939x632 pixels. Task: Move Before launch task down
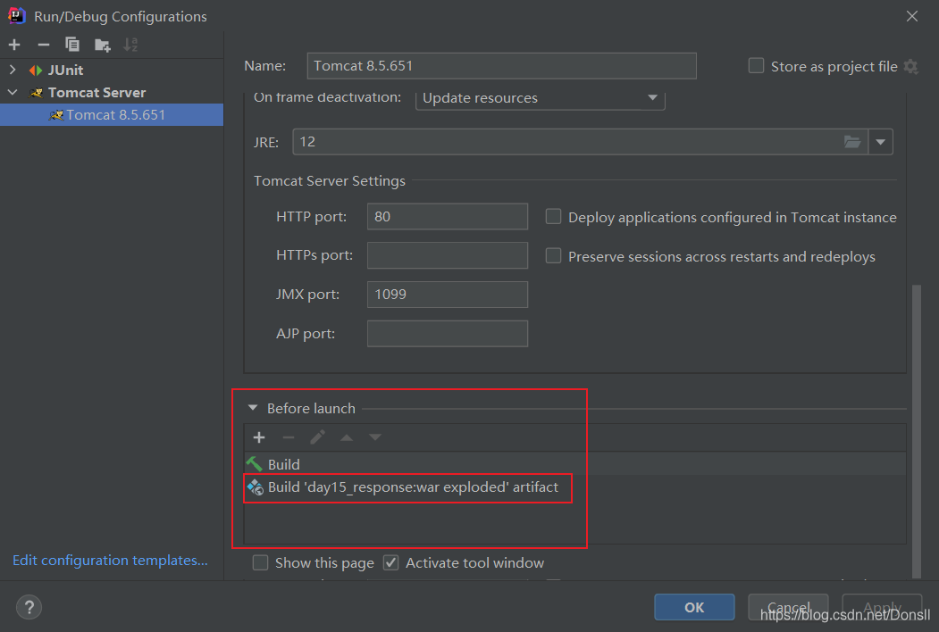click(375, 437)
